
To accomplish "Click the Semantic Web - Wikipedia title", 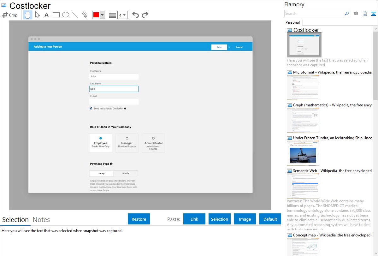I will click(333, 171).
